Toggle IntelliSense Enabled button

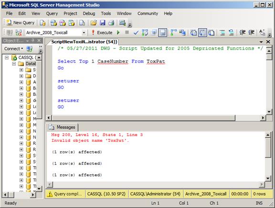(x=163, y=32)
